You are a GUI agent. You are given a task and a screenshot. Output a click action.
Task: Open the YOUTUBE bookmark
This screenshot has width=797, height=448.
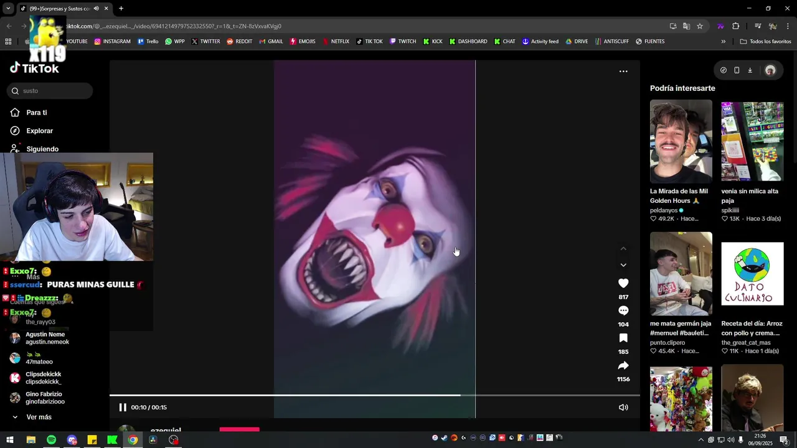pyautogui.click(x=77, y=42)
